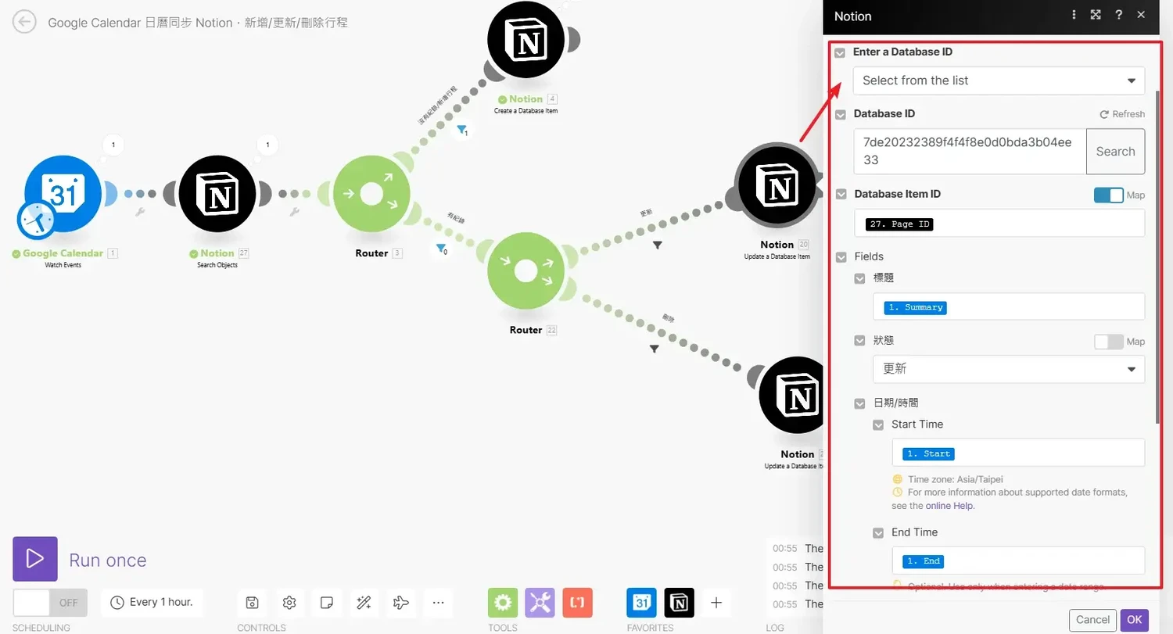
Task: Click wrench between Notion and Router
Action: (x=295, y=212)
